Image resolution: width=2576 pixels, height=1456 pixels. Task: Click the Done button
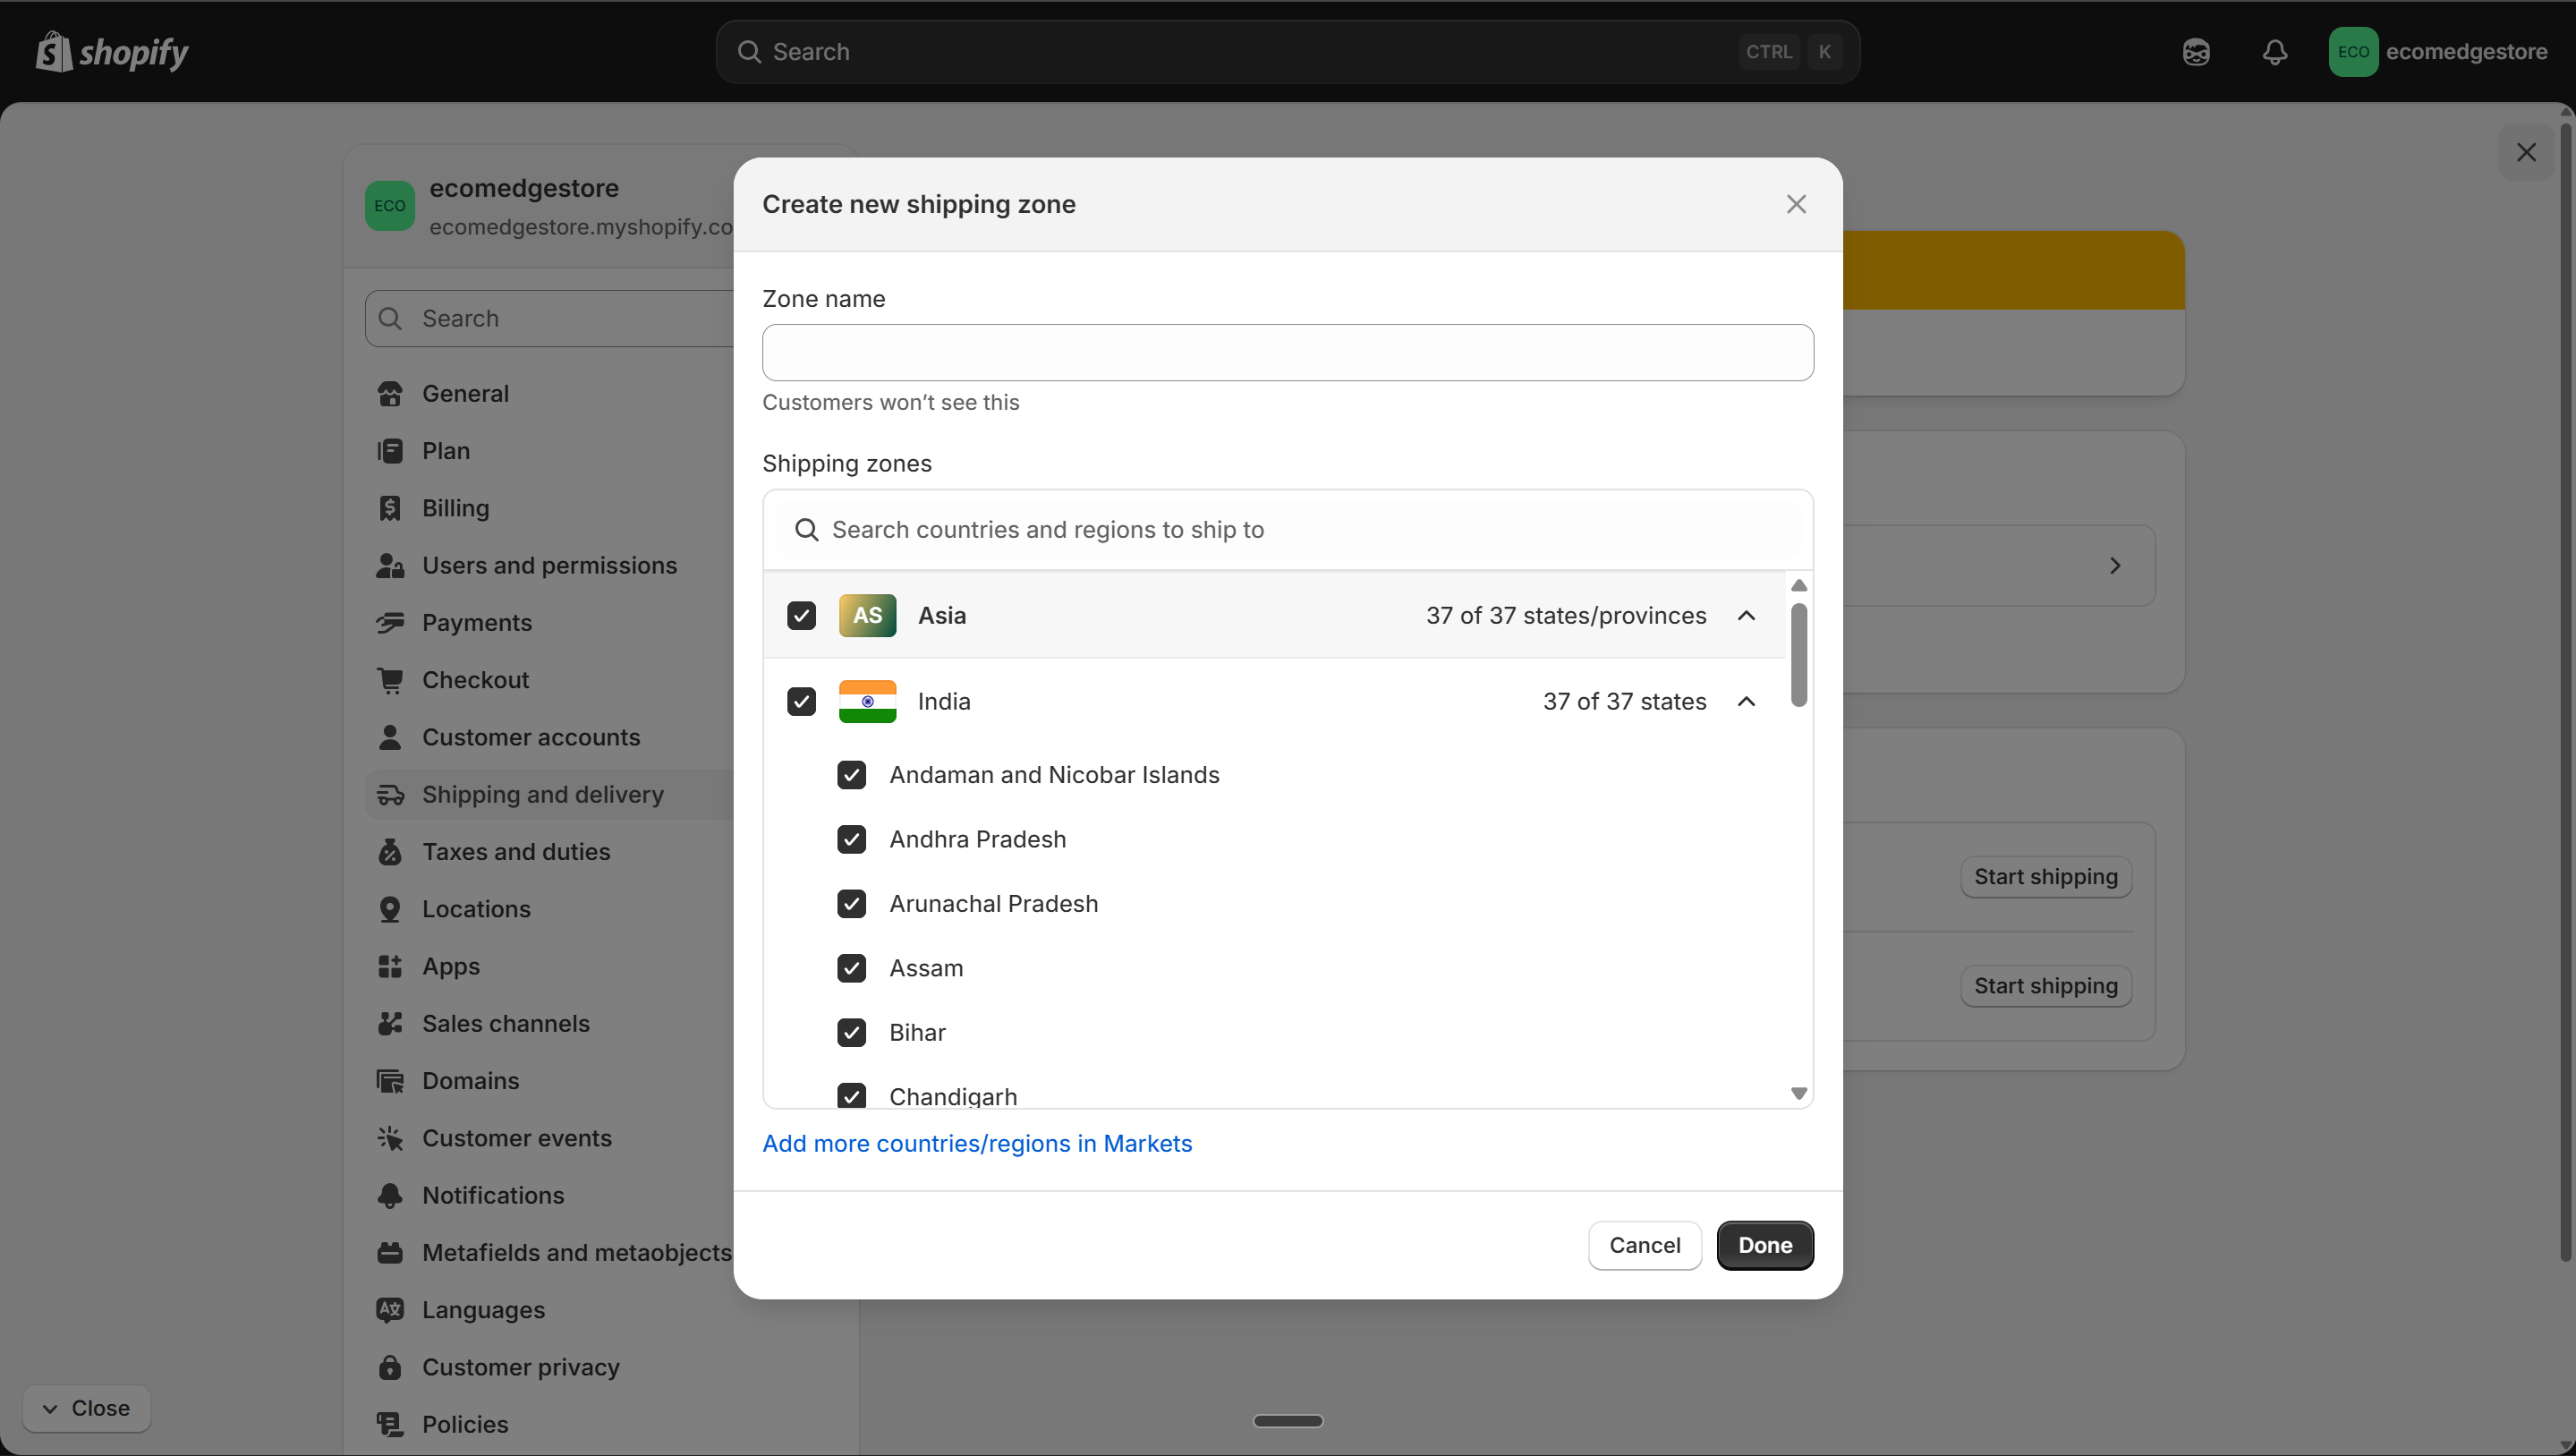[1764, 1245]
